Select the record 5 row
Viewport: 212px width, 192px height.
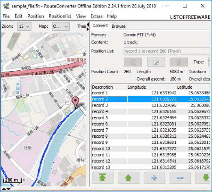[151, 117]
